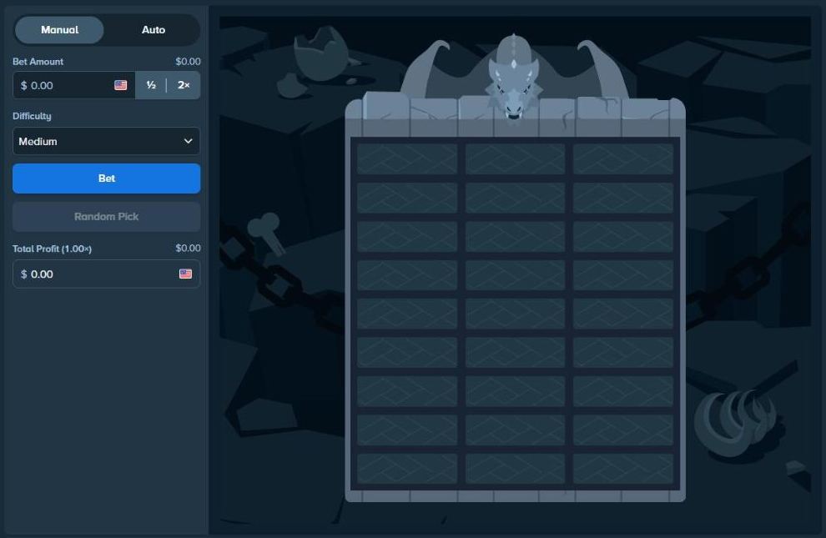
Task: Click the Bet Amount input field
Action: (x=73, y=85)
